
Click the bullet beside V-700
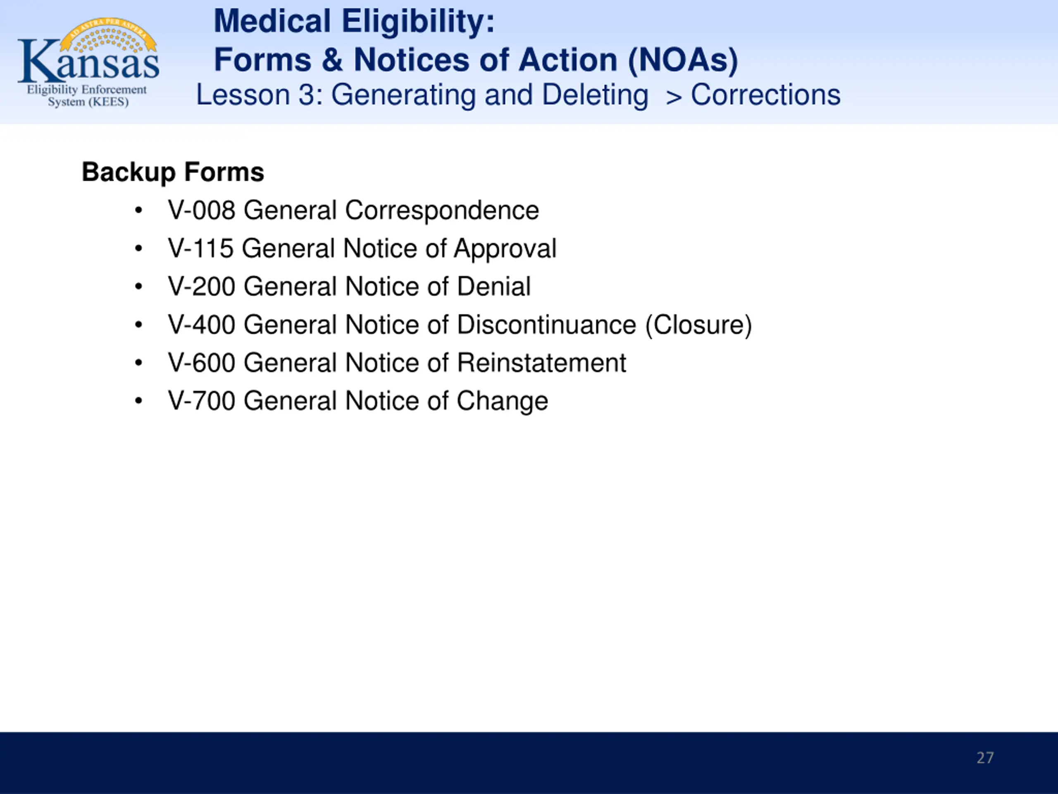[139, 401]
